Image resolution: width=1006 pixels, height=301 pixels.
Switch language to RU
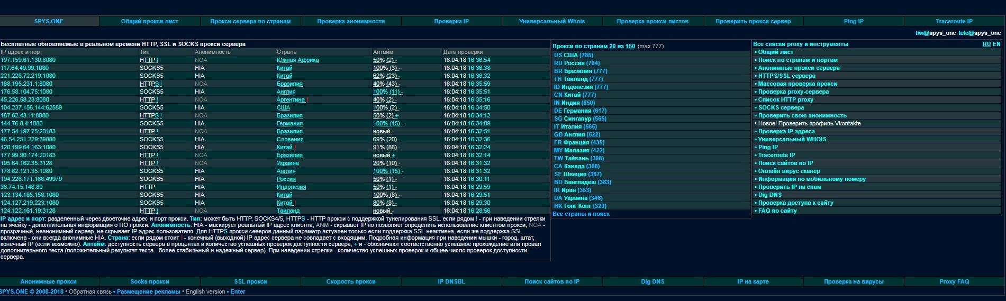986,44
